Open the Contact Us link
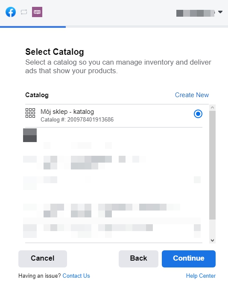 pos(76,276)
